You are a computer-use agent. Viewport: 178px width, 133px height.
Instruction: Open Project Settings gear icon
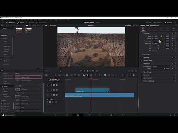pyautogui.click(x=175, y=115)
